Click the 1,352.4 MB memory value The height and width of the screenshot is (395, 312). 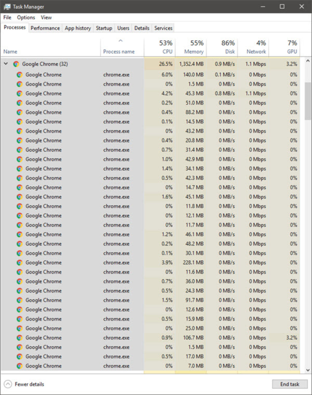191,64
